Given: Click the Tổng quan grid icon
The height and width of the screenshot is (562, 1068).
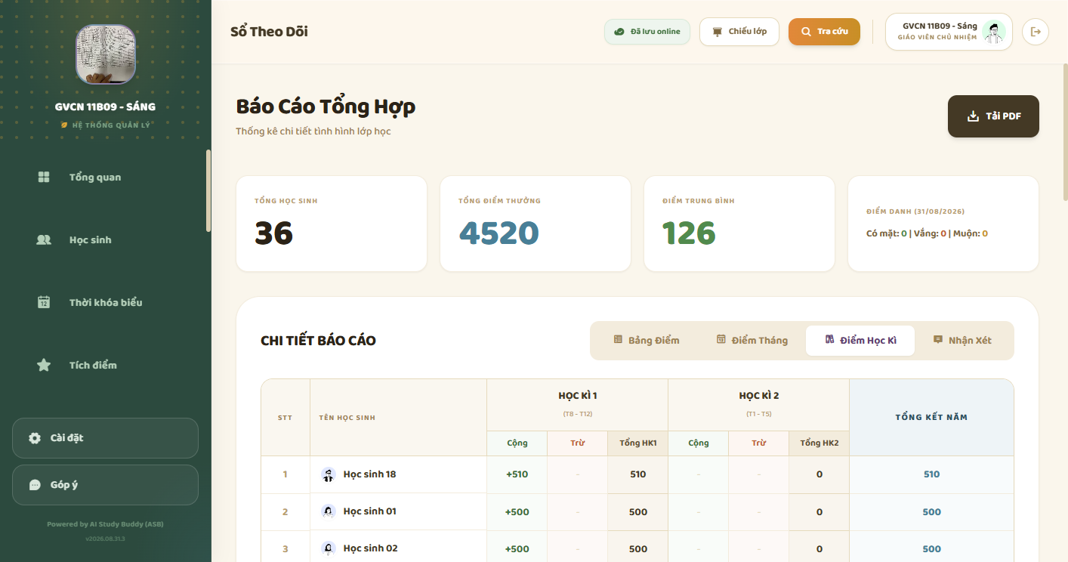Looking at the screenshot, I should coord(44,177).
